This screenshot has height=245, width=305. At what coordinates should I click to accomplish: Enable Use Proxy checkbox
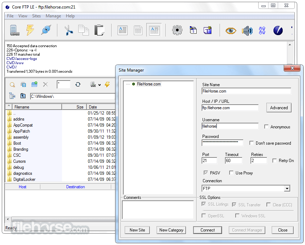coord(231,173)
